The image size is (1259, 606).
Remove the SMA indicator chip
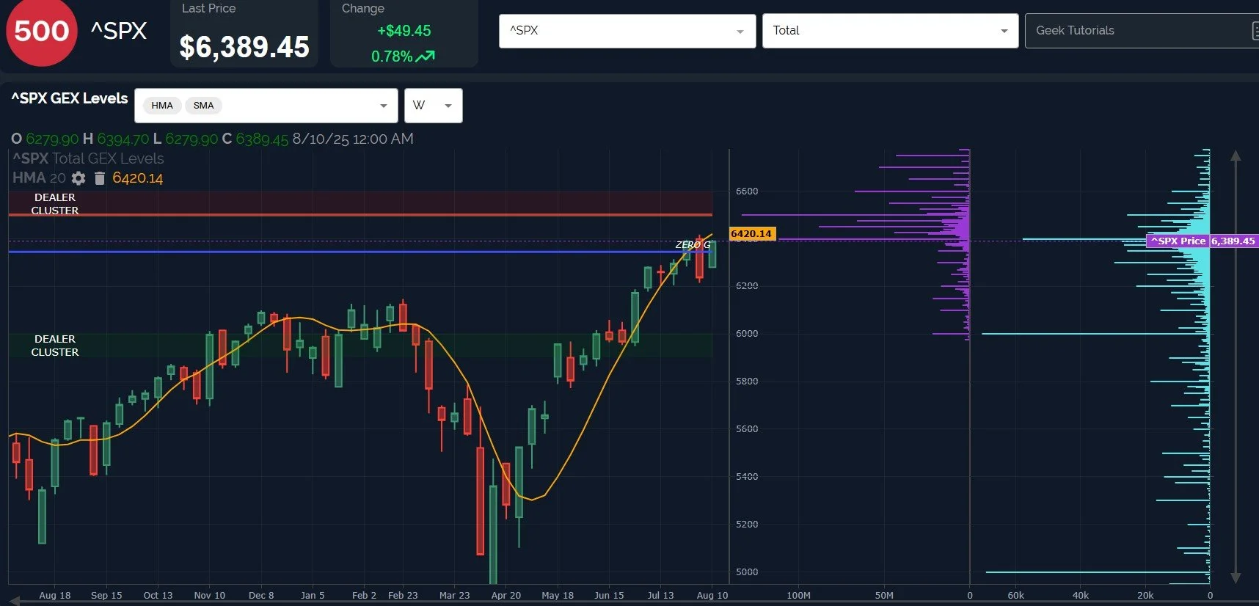[x=203, y=106]
